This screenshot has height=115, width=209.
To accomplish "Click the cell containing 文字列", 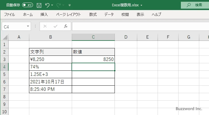I will pyautogui.click(x=51, y=52).
